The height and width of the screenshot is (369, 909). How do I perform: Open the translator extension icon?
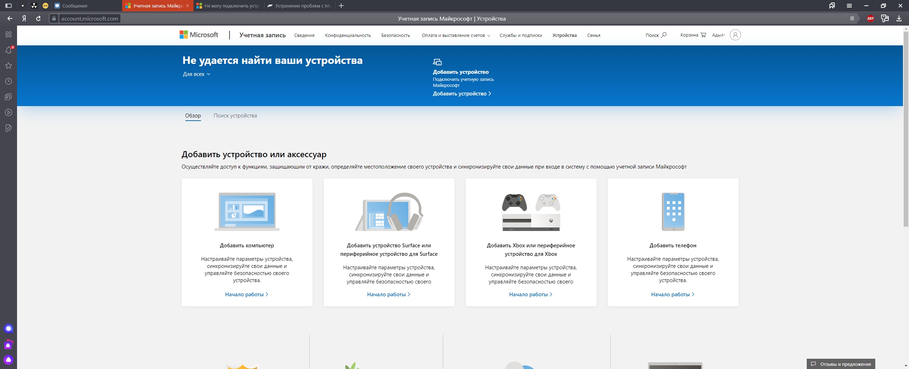click(x=885, y=18)
